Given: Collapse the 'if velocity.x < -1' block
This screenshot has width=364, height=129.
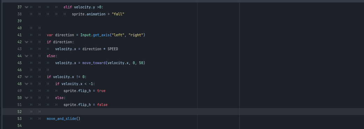Looking at the screenshot, I should point(27,84).
